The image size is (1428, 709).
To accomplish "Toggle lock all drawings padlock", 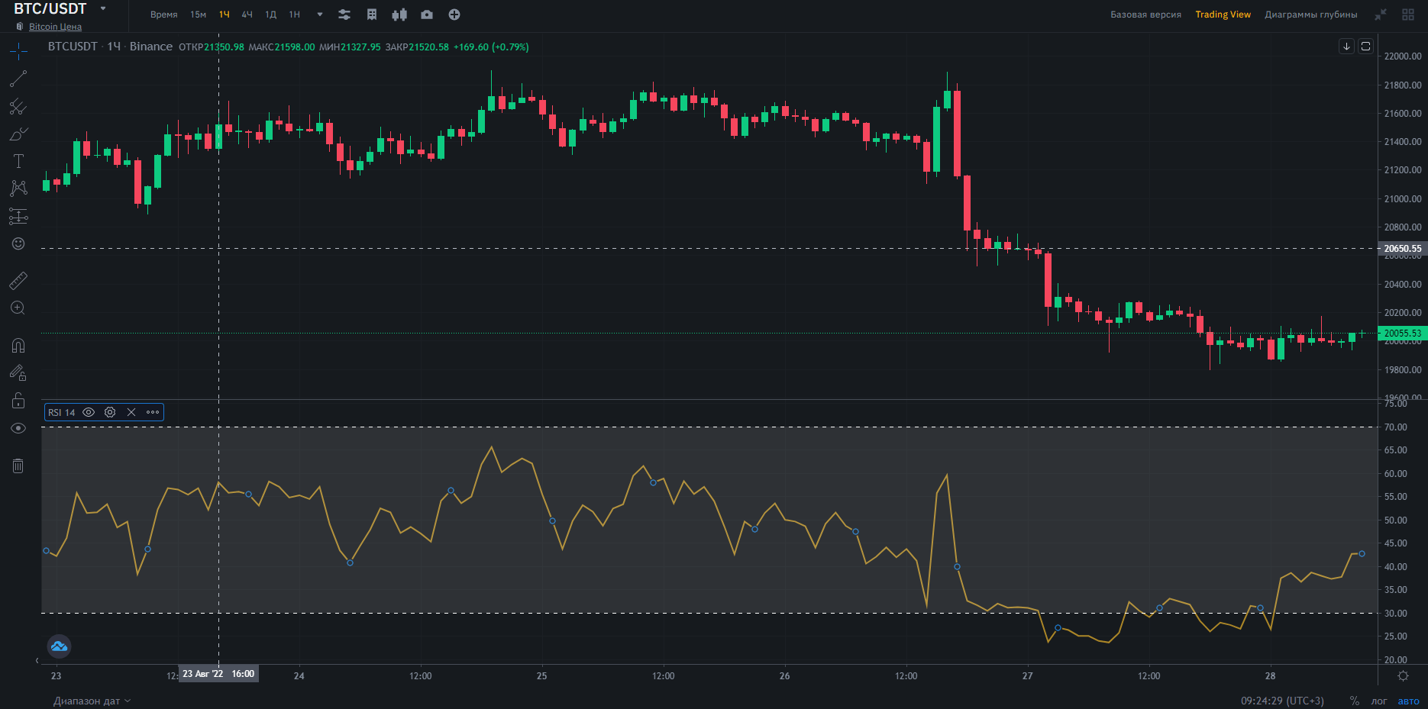I will click(18, 401).
